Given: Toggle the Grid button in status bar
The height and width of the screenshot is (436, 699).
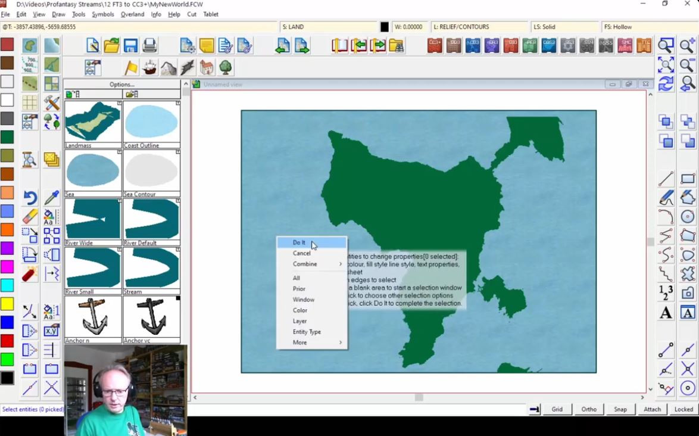Looking at the screenshot, I should 557,409.
